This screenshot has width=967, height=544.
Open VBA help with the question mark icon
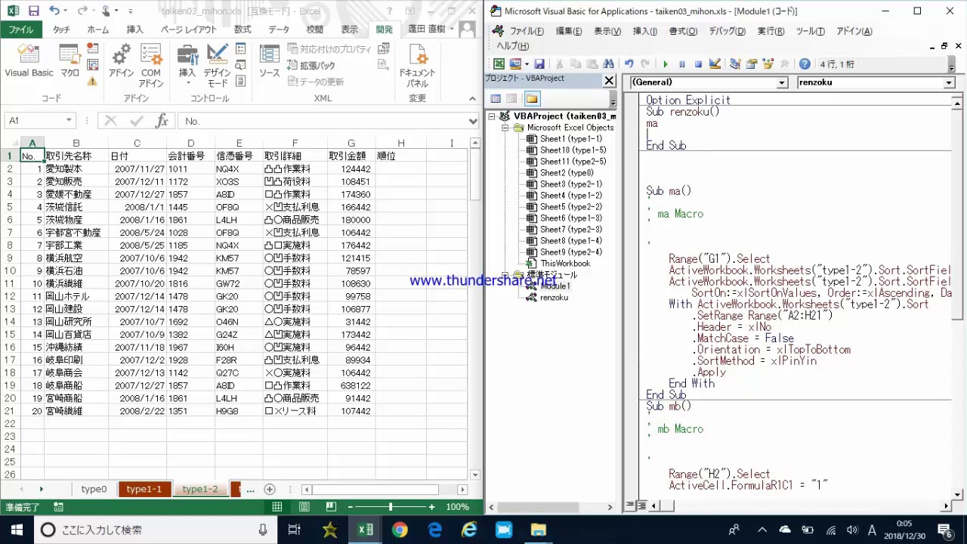[x=805, y=64]
